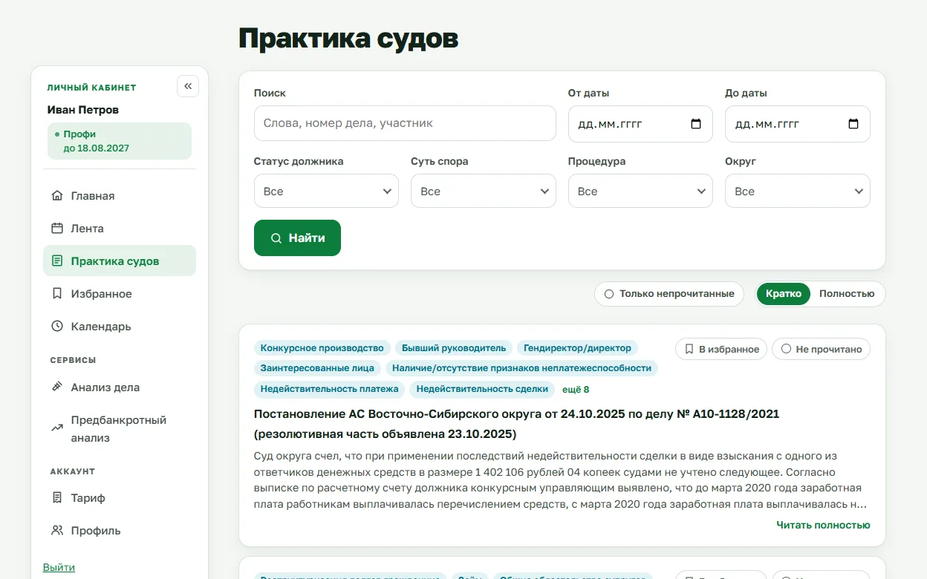Click the gavel icon beside Анализ дела
This screenshot has height=579, width=927.
pos(57,387)
